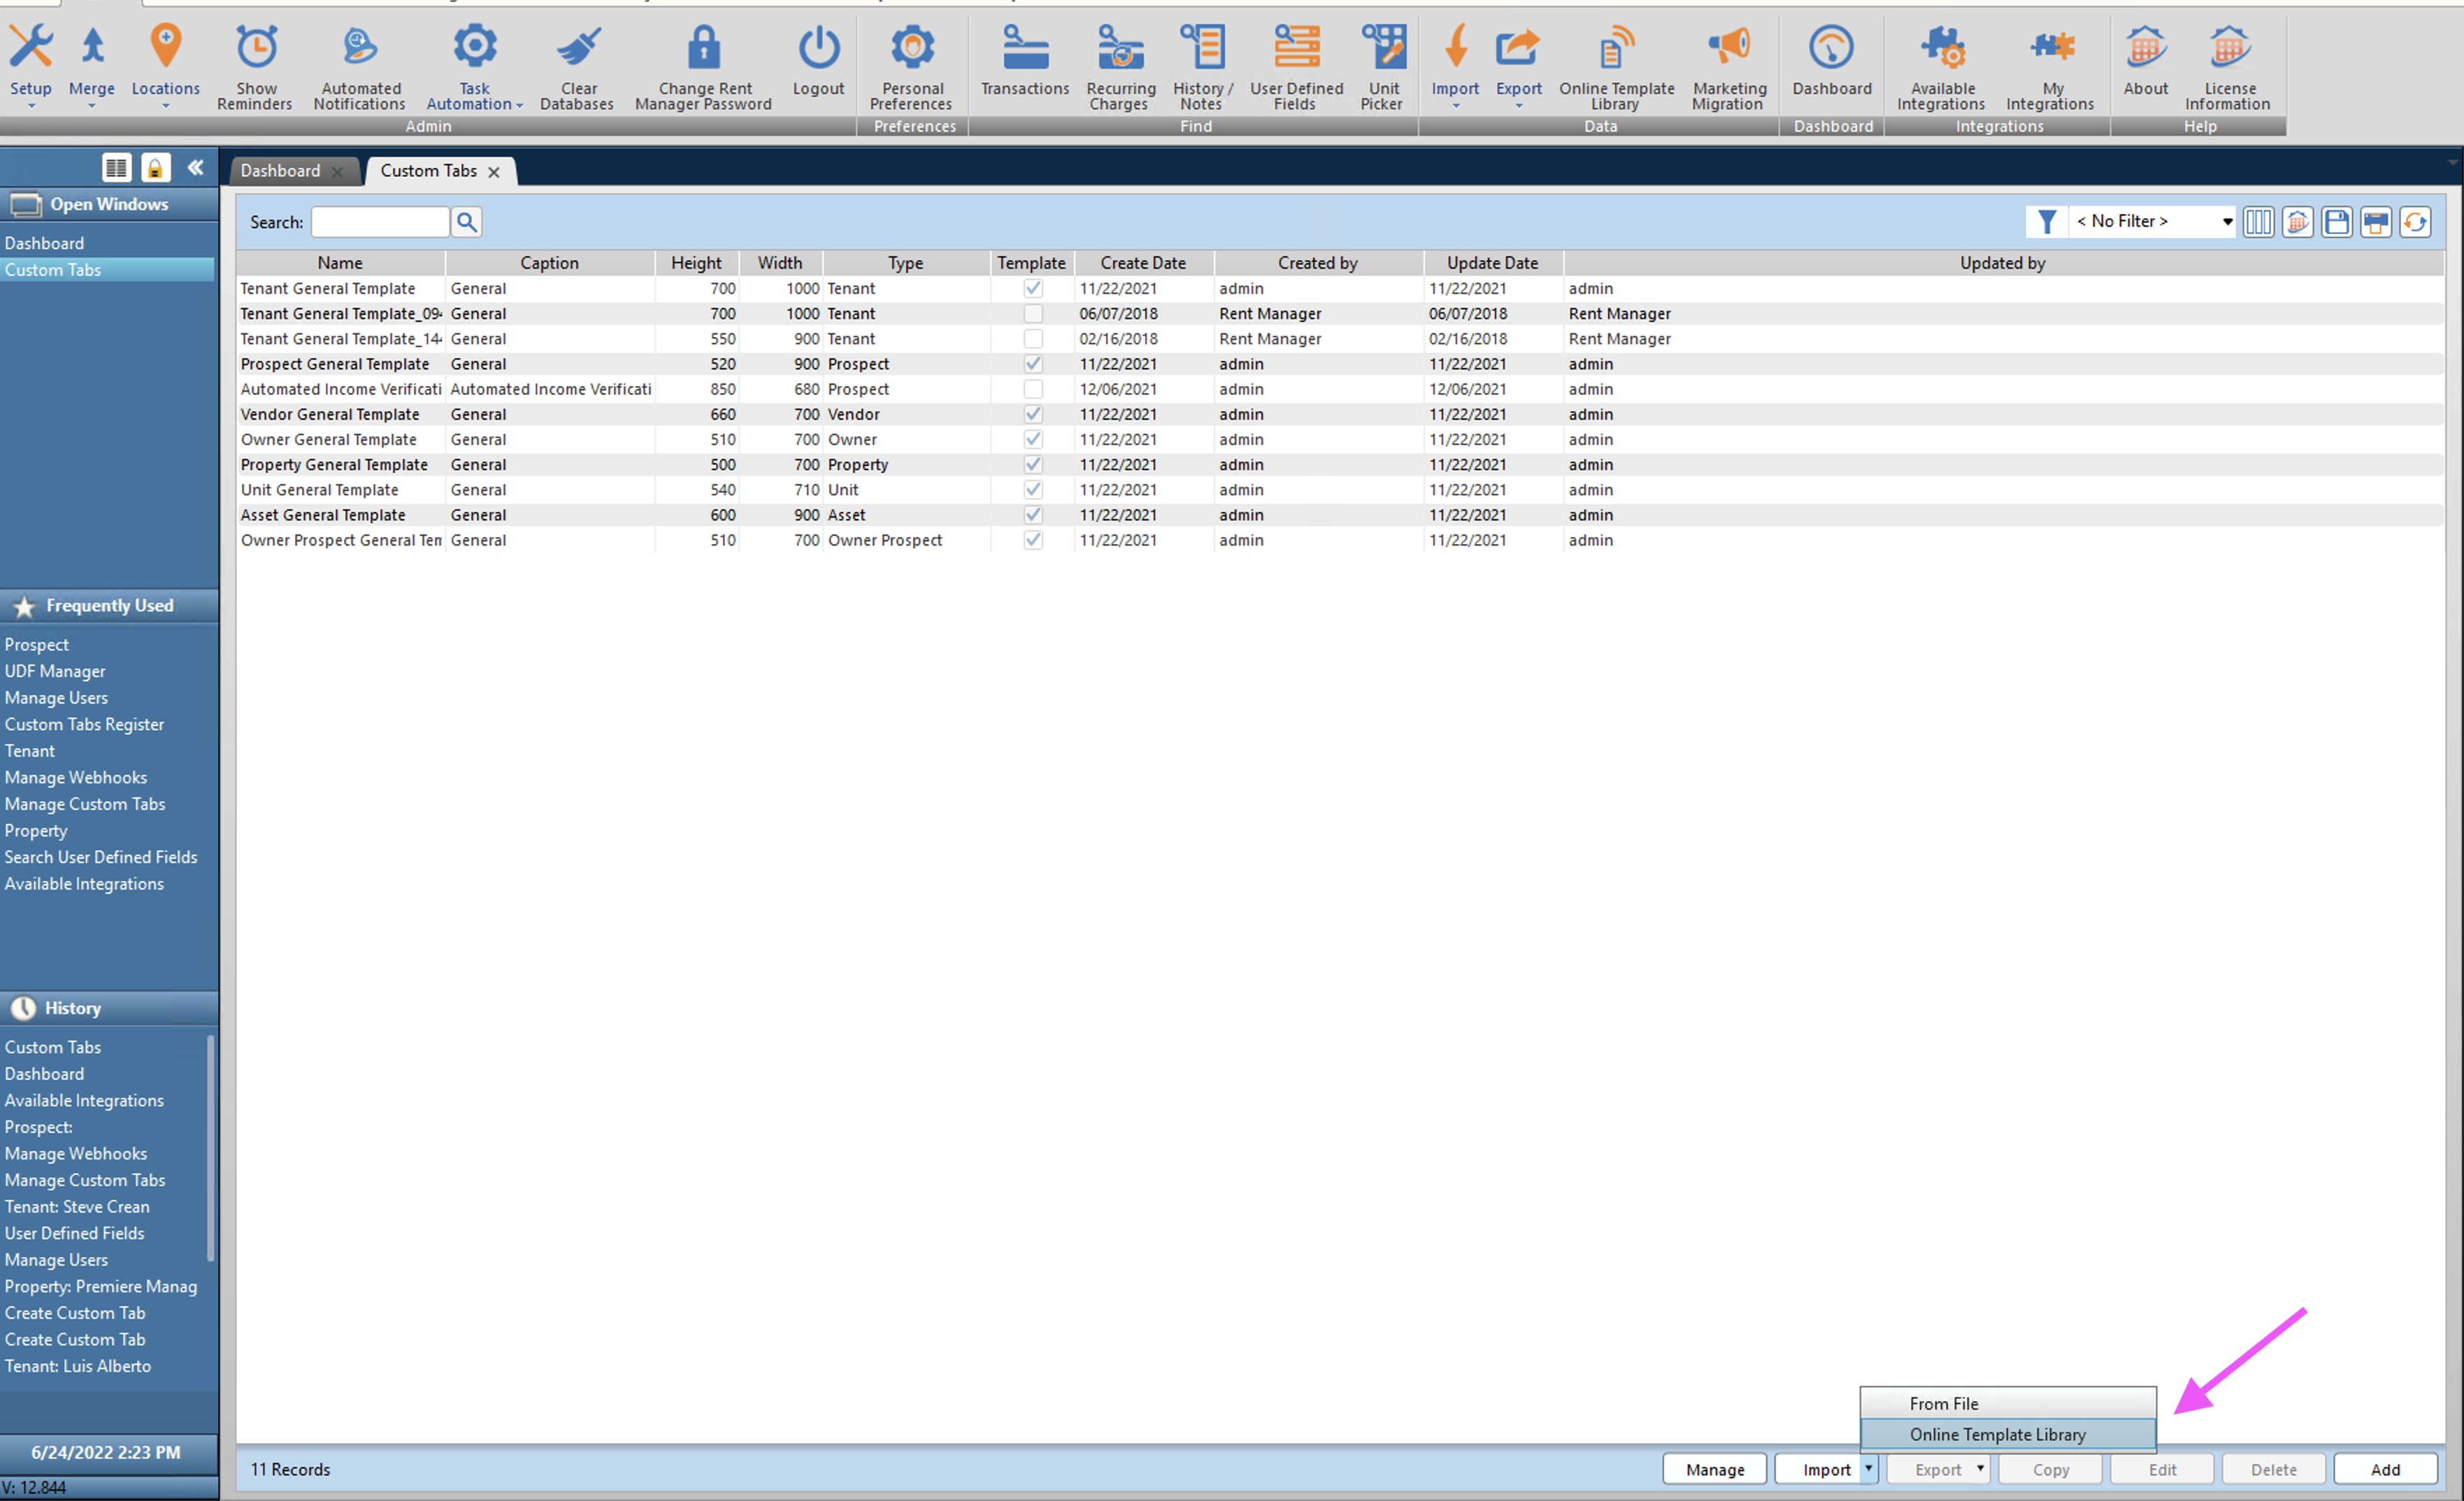Image resolution: width=2464 pixels, height=1501 pixels.
Task: Click the User Defined Fields ribbon icon
Action: tap(1296, 48)
